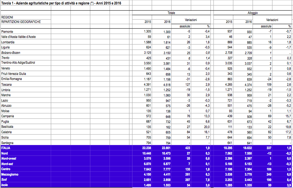Select the table title cell 'Tavola 1 - Aziende agrituristiche'
The height and width of the screenshot is (188, 293).
point(61,3)
